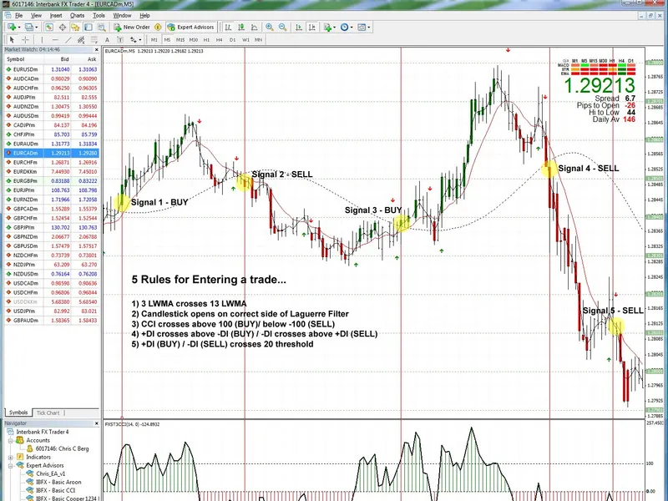Switch to the W1 timeframe
The image size is (668, 501).
tap(245, 39)
